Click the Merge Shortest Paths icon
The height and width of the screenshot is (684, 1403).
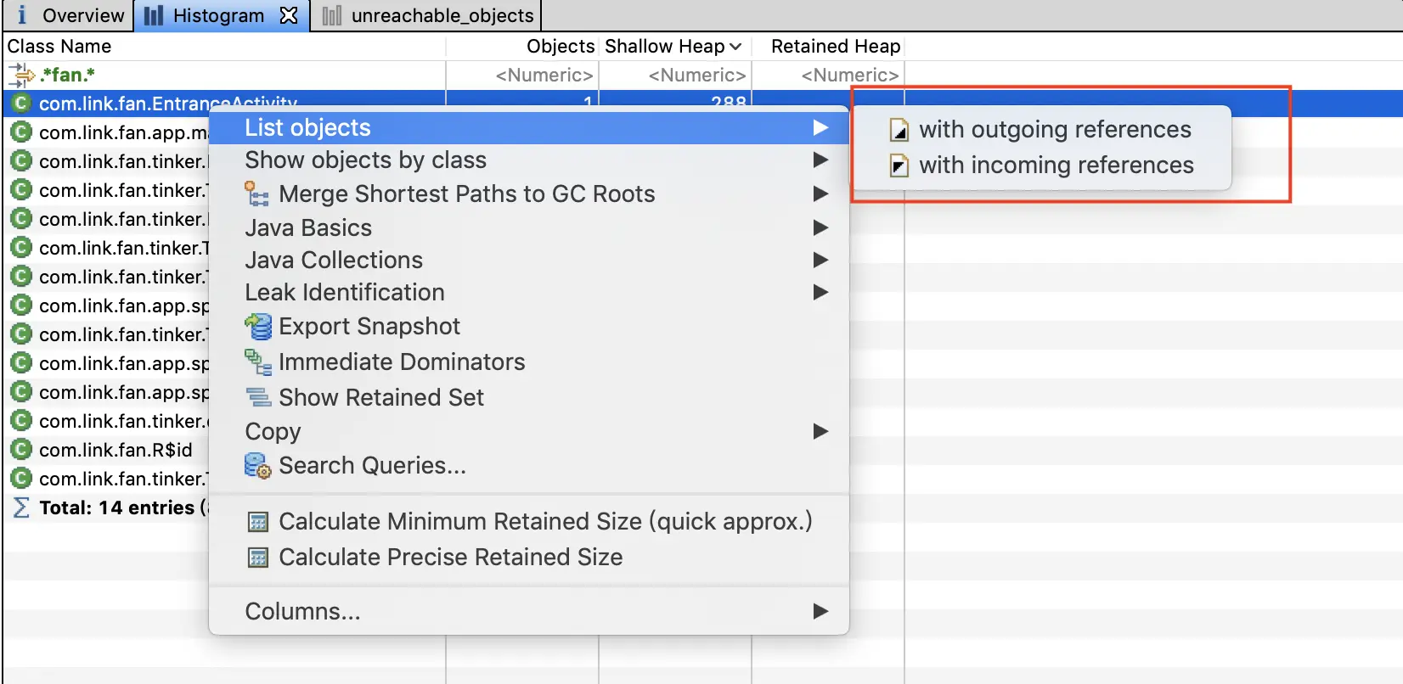coord(256,194)
